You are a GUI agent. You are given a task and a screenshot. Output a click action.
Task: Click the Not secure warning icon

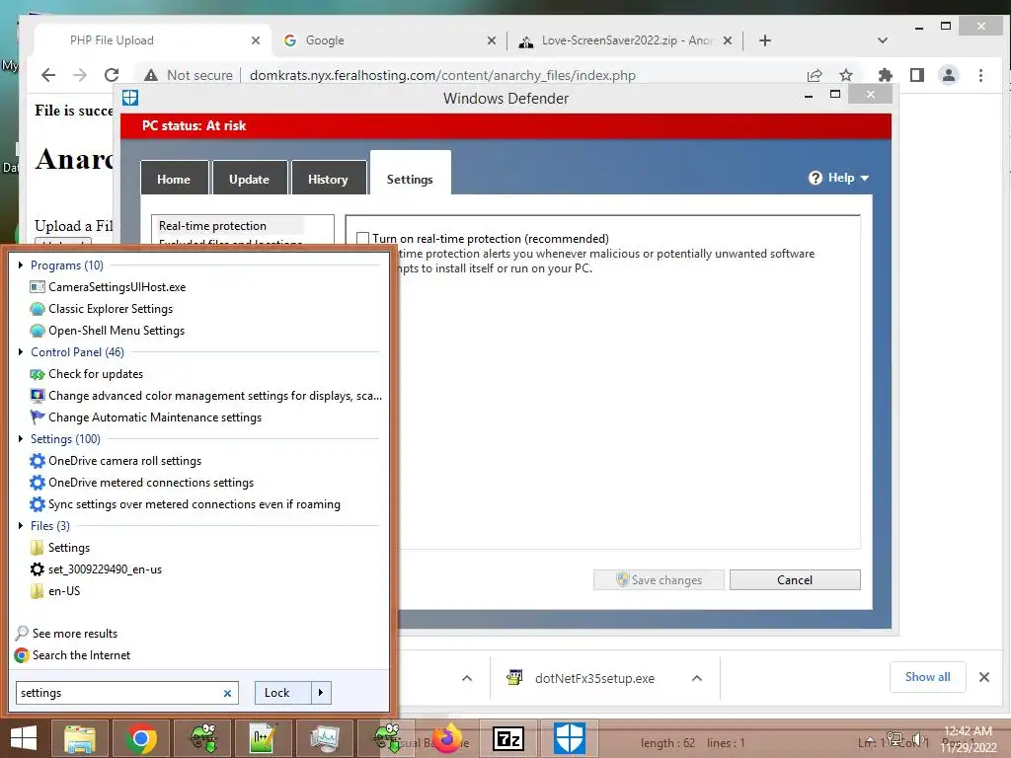pos(151,75)
